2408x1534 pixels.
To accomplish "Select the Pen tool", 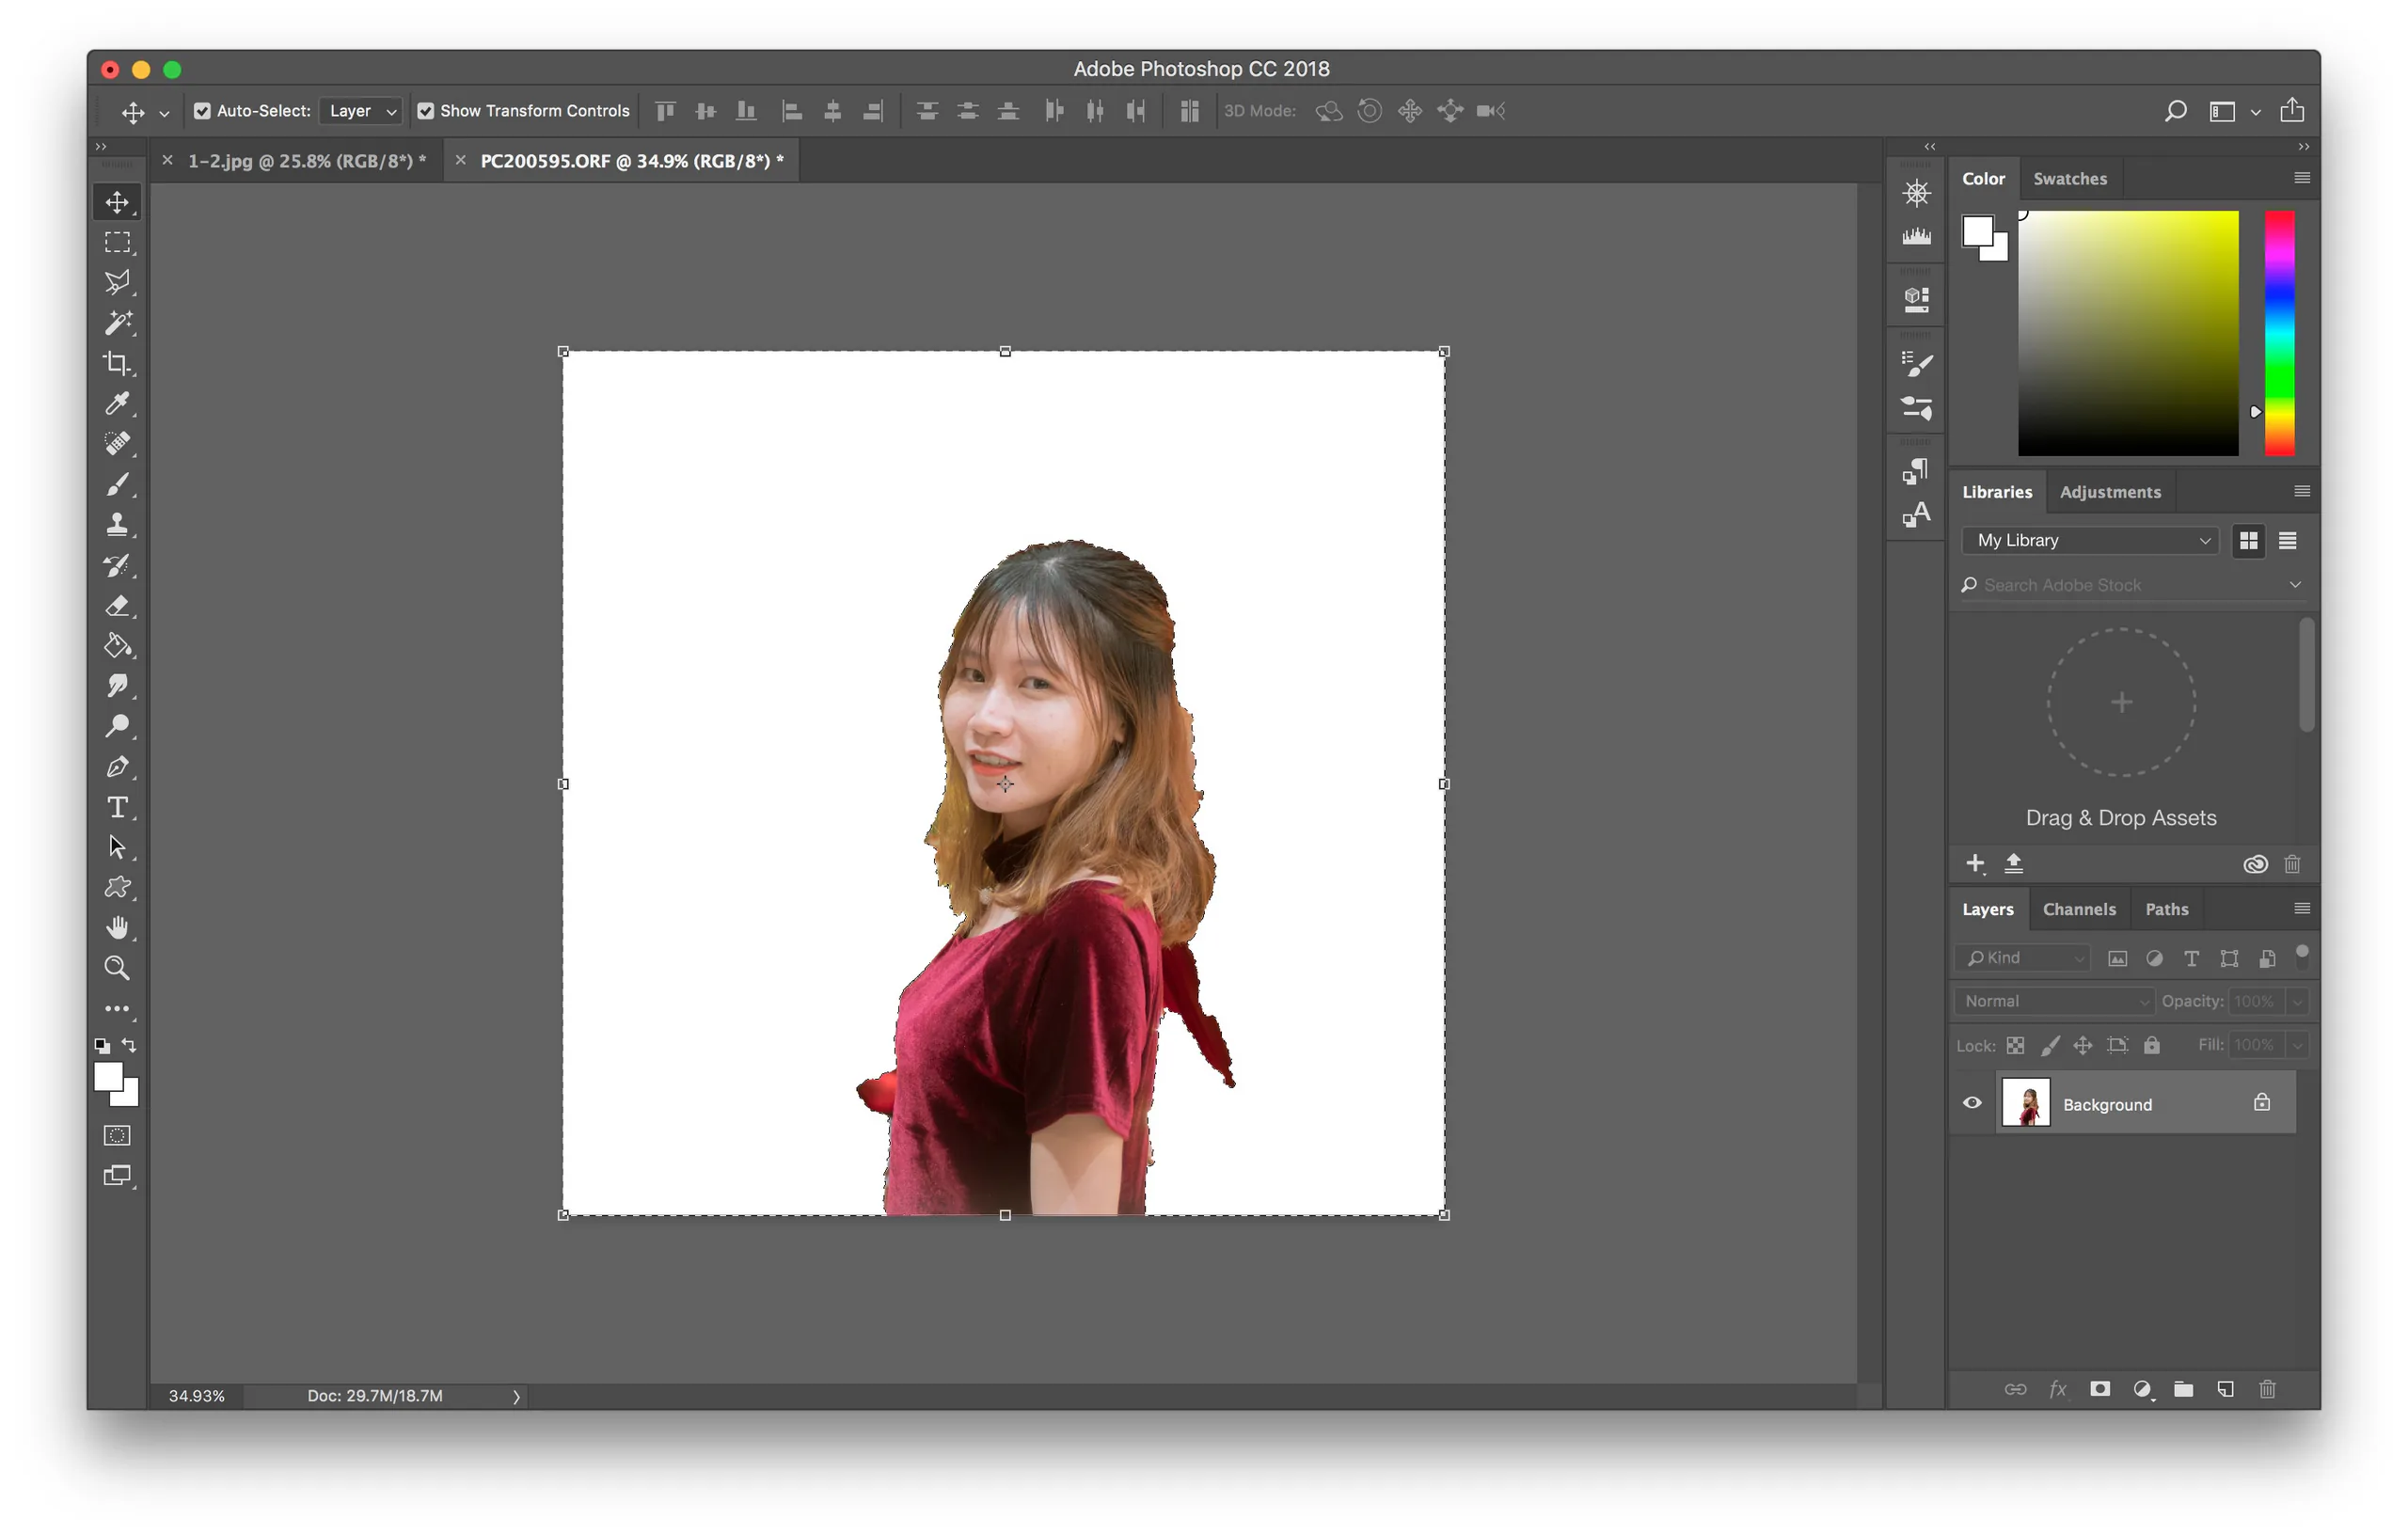I will (117, 767).
